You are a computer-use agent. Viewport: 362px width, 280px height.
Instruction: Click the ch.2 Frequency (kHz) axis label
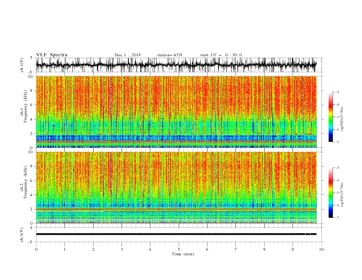[24, 182]
